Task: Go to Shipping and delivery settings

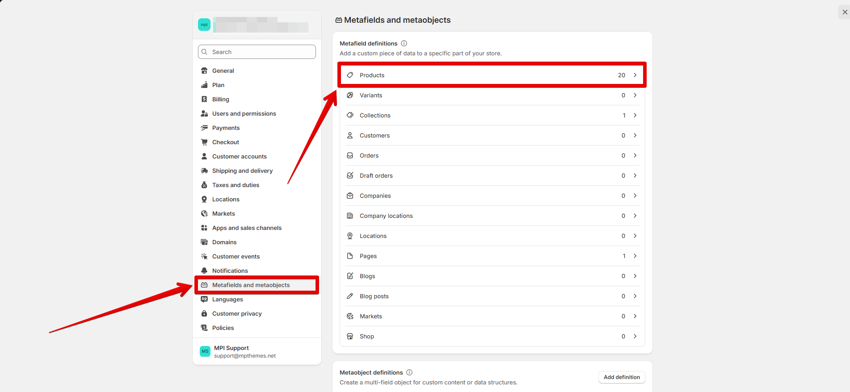Action: (242, 171)
